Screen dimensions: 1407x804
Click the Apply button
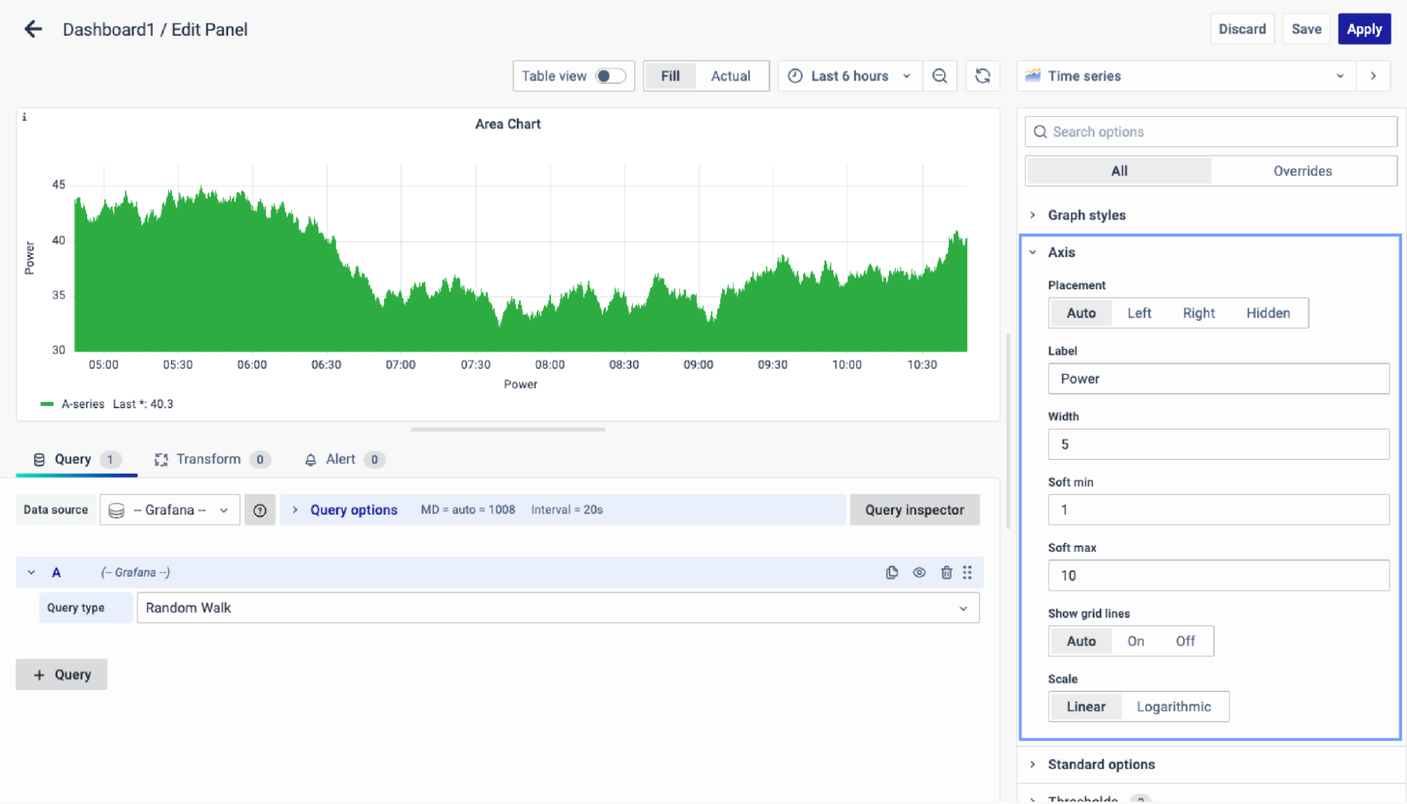coord(1363,29)
